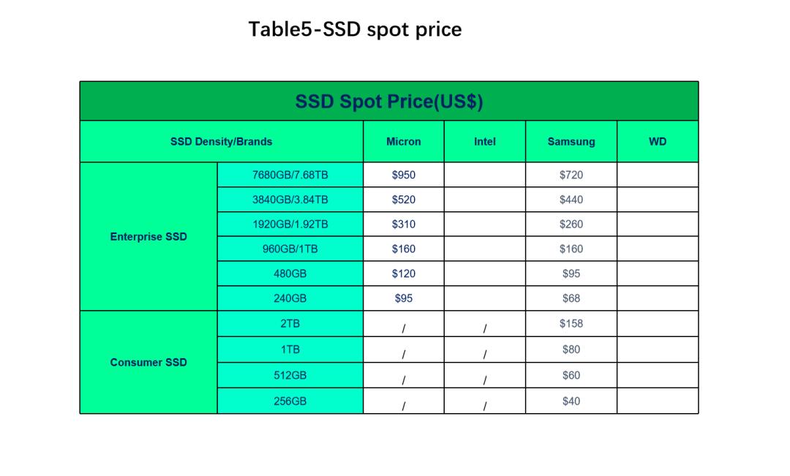Click the Micron $950 price cell
The width and height of the screenshot is (790, 476).
point(404,175)
